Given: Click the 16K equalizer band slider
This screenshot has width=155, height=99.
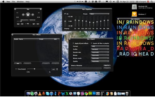Looking at the screenshot, I should point(108,21).
